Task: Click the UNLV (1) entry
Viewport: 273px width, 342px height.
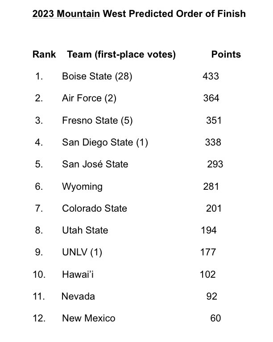Action: (82, 252)
